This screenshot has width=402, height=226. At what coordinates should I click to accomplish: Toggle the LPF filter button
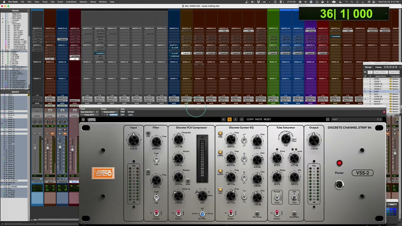point(148,133)
